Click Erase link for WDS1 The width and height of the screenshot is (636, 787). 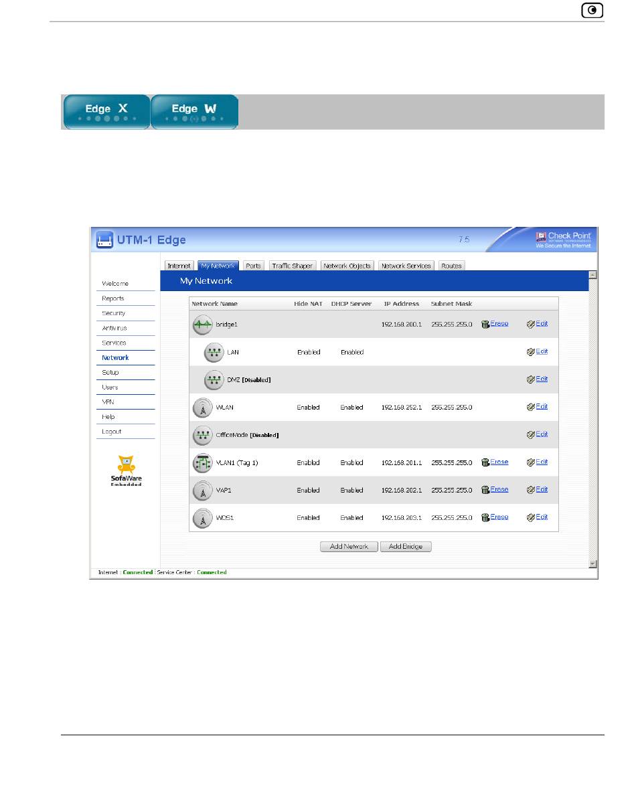499,517
